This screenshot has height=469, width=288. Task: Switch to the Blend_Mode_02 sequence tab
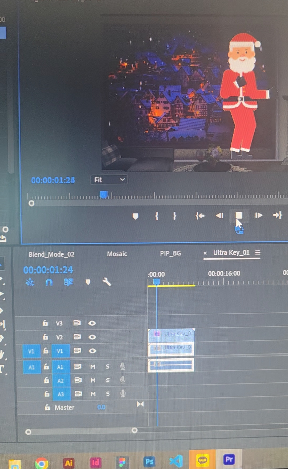pos(51,254)
